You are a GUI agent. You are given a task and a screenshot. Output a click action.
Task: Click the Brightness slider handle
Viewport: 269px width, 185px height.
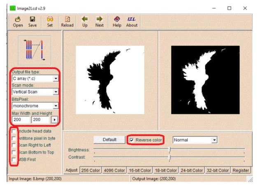pyautogui.click(x=169, y=150)
